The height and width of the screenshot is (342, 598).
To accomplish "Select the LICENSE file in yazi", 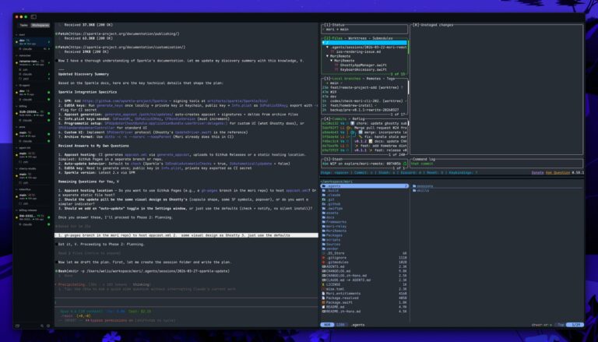I will [x=365, y=284].
